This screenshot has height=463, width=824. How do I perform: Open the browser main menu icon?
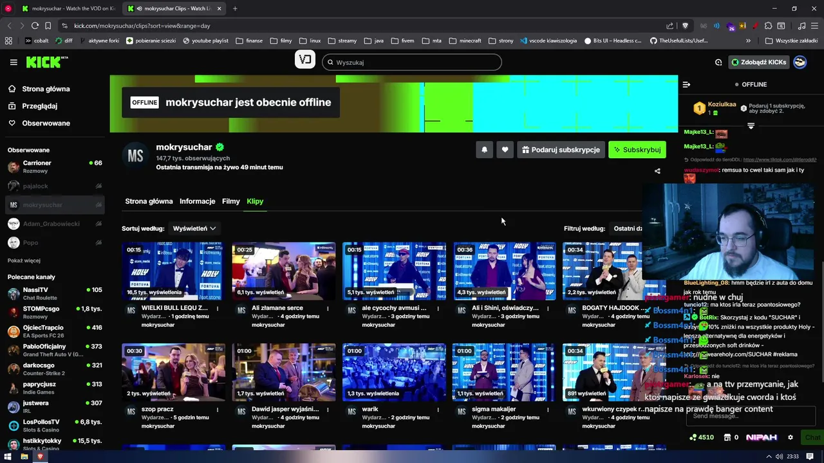click(x=815, y=26)
